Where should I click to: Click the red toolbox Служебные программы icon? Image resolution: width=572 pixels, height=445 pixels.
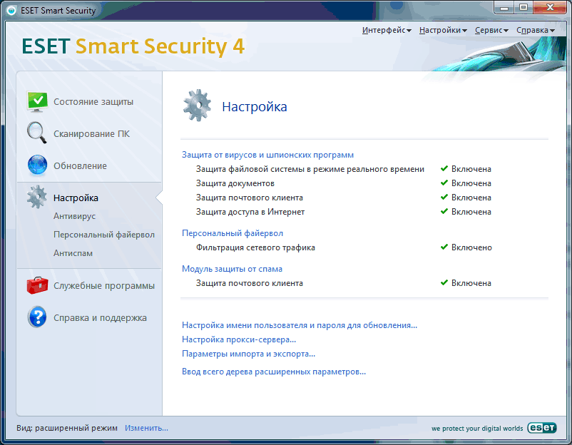[37, 286]
